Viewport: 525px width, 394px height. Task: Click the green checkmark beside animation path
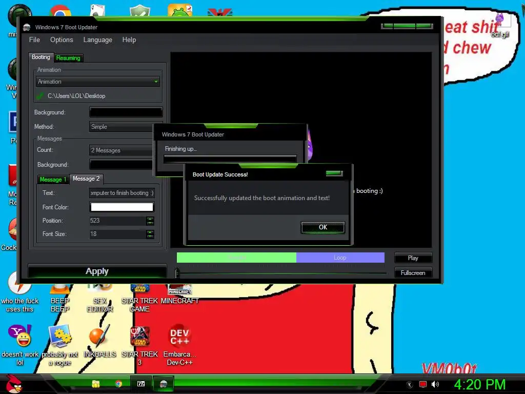[40, 96]
